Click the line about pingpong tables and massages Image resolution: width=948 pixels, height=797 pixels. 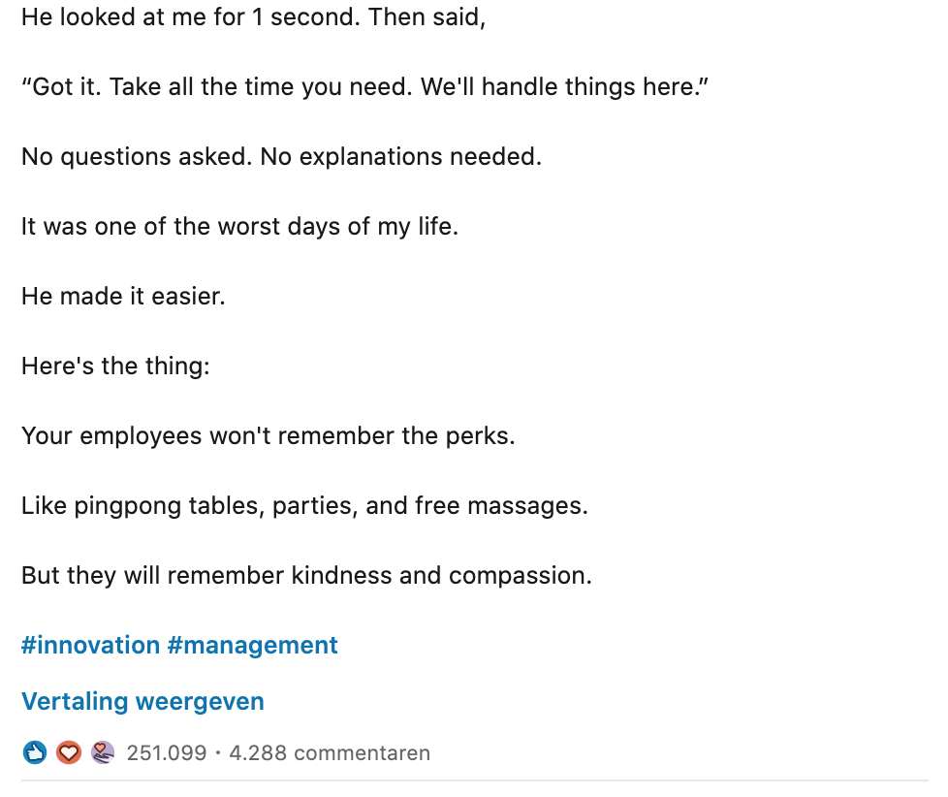[304, 506]
